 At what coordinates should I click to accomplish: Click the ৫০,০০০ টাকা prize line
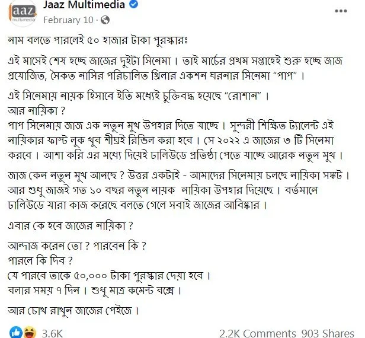tap(109, 276)
